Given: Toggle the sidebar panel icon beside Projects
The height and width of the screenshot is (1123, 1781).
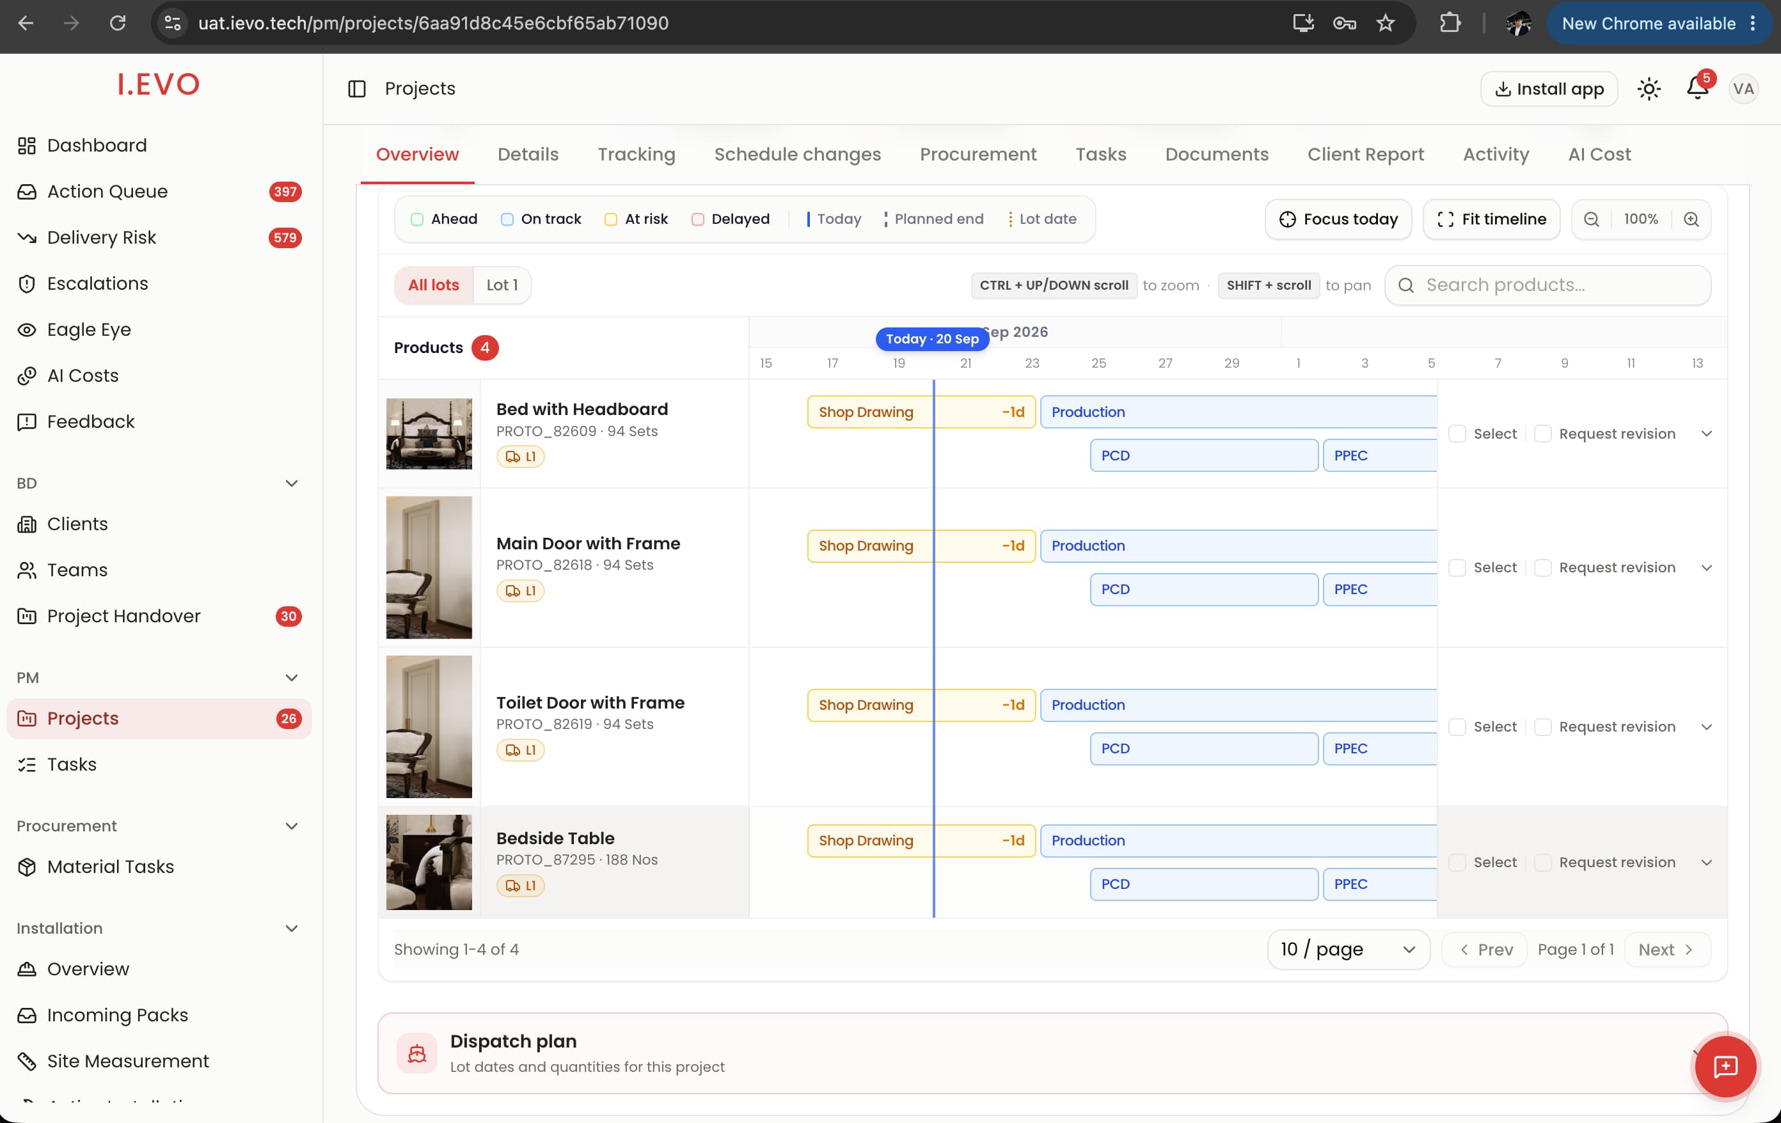Looking at the screenshot, I should [x=356, y=89].
